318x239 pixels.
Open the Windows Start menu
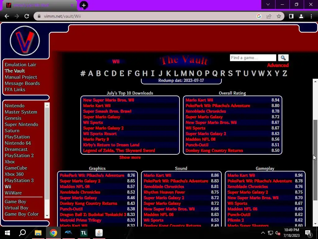[x=7, y=233]
